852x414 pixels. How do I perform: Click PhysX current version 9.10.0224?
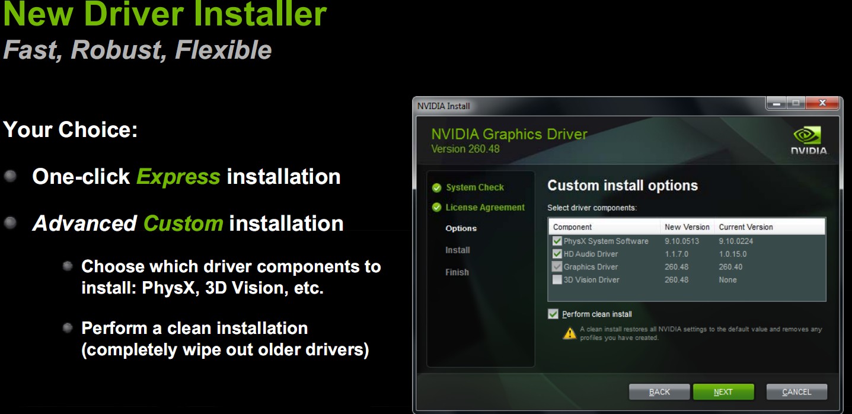point(736,241)
